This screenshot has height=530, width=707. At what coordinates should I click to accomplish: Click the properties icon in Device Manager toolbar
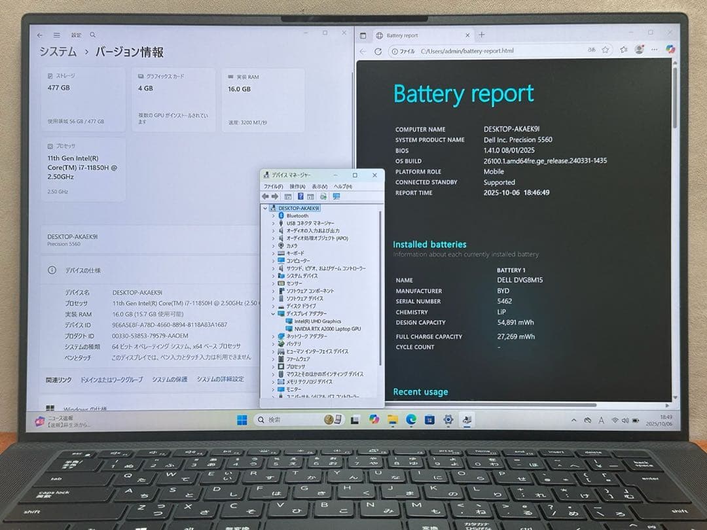(x=289, y=196)
